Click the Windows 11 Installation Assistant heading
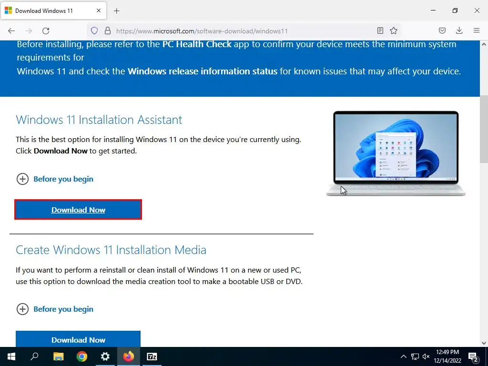Screen dimensions: 488x366 click(99, 120)
